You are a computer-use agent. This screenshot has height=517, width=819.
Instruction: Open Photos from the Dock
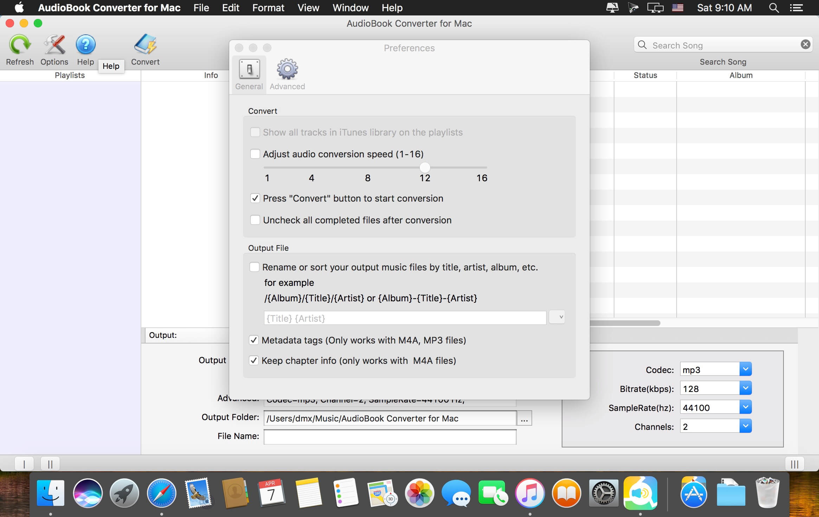(x=419, y=493)
